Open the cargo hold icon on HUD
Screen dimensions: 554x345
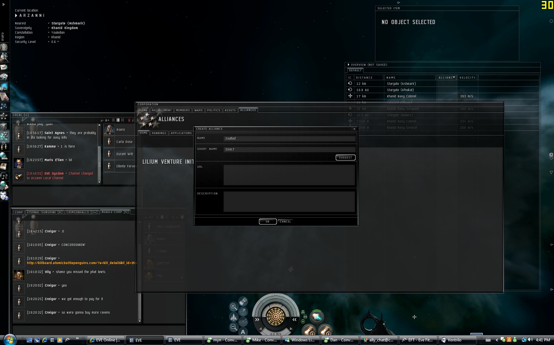click(243, 301)
